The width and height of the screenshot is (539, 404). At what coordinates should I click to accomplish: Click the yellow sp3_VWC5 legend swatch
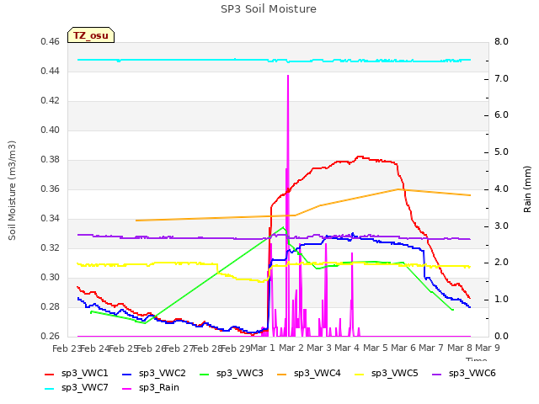360,374
